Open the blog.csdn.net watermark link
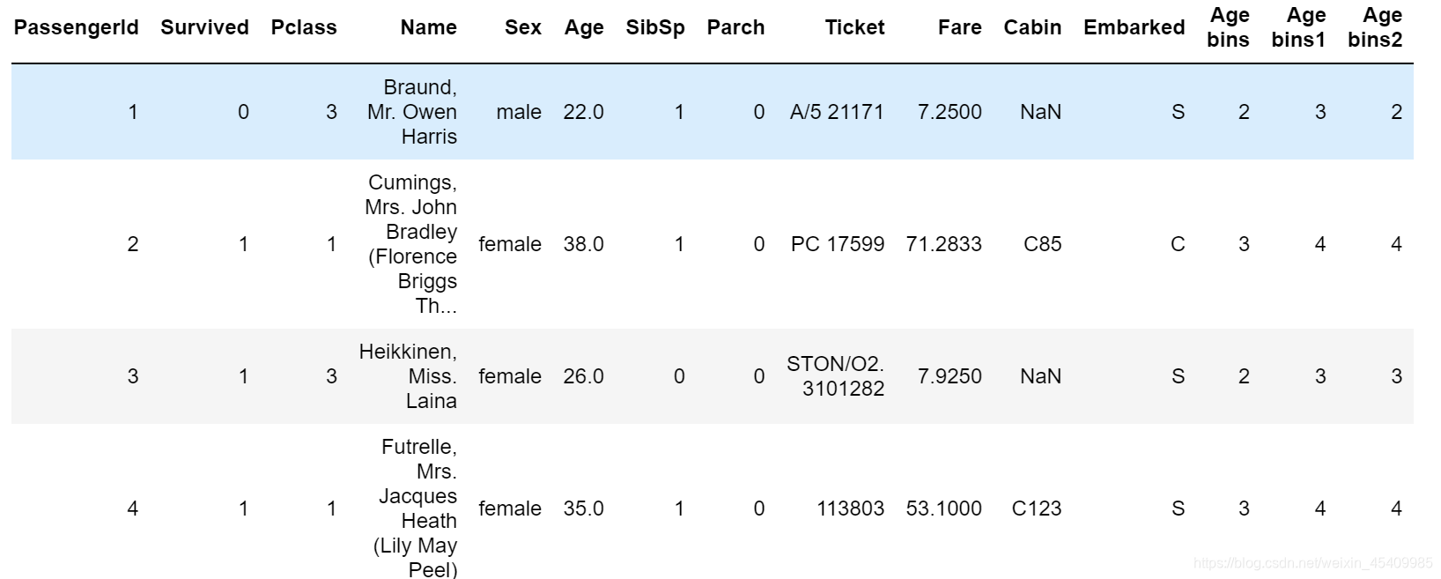 pyautogui.click(x=1312, y=562)
